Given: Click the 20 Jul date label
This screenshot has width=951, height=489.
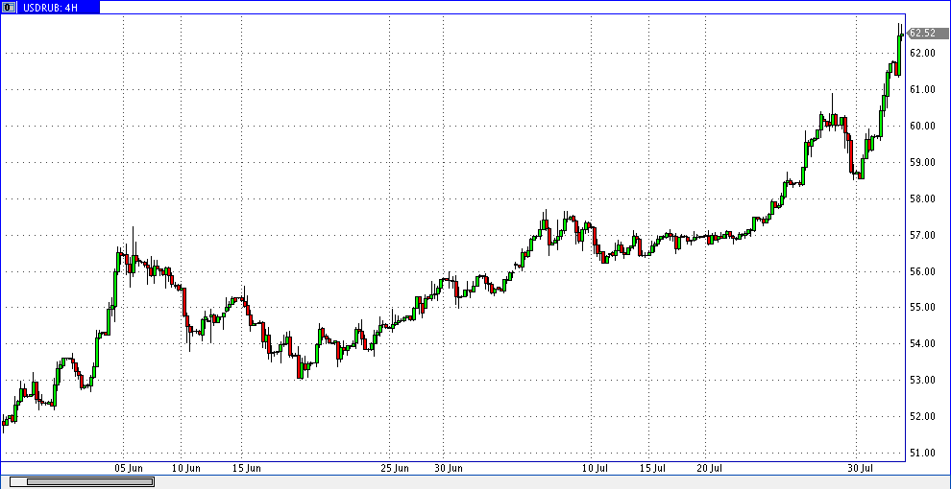Looking at the screenshot, I should 710,469.
